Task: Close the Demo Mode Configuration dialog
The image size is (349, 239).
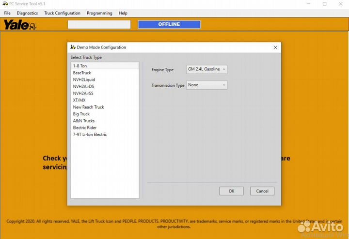Action: coord(275,48)
